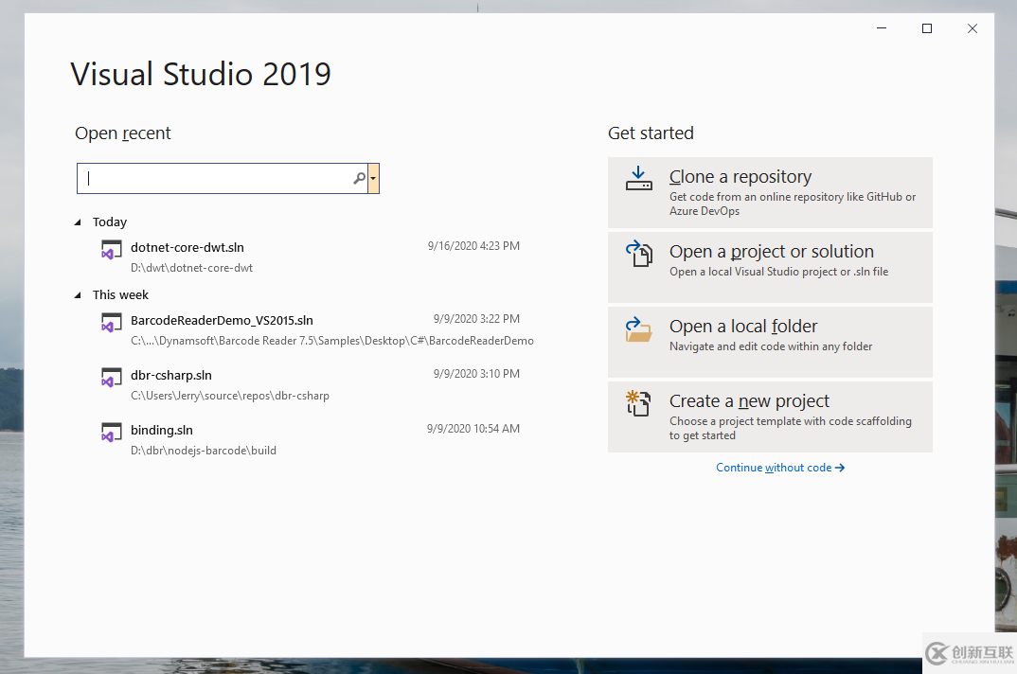The image size is (1017, 674).
Task: Start Create a new project
Action: tap(770, 417)
